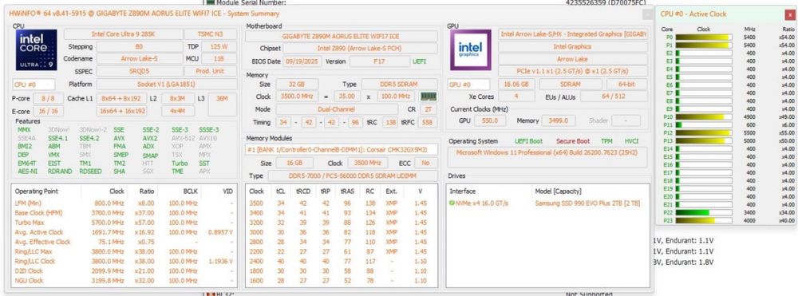Click the UEFI Boot label

[529, 141]
